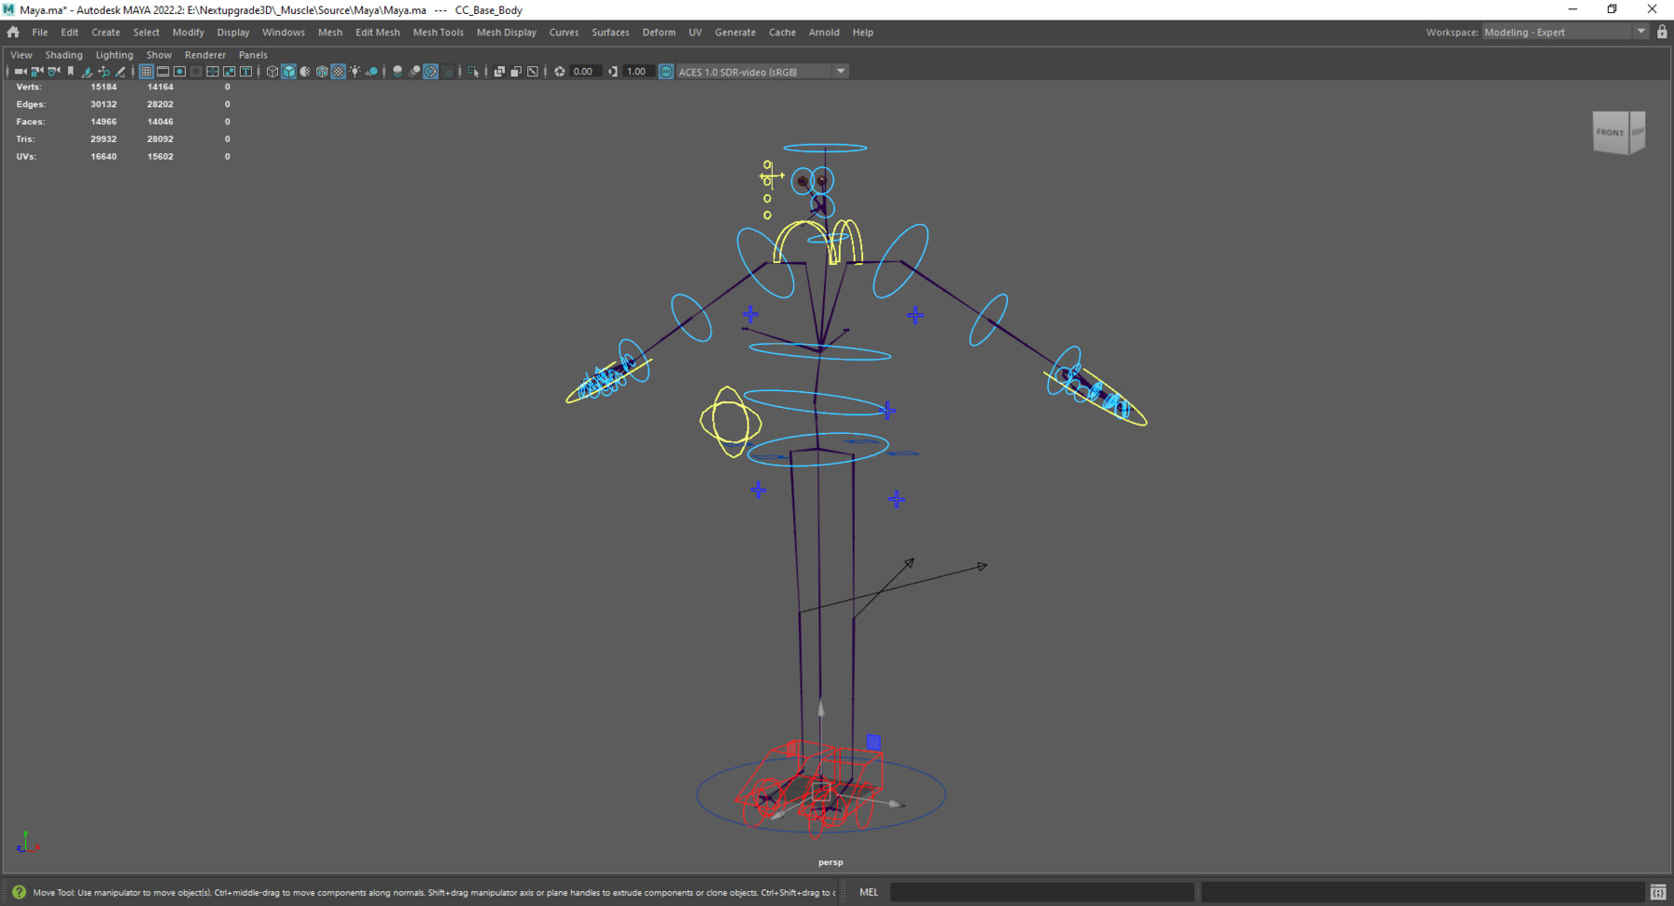
Task: Toggle the color management ON button
Action: click(x=666, y=71)
